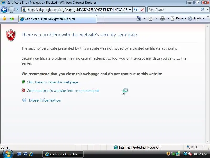Click the page icon in address bar
This screenshot has height=158, width=210.
[x=24, y=10]
